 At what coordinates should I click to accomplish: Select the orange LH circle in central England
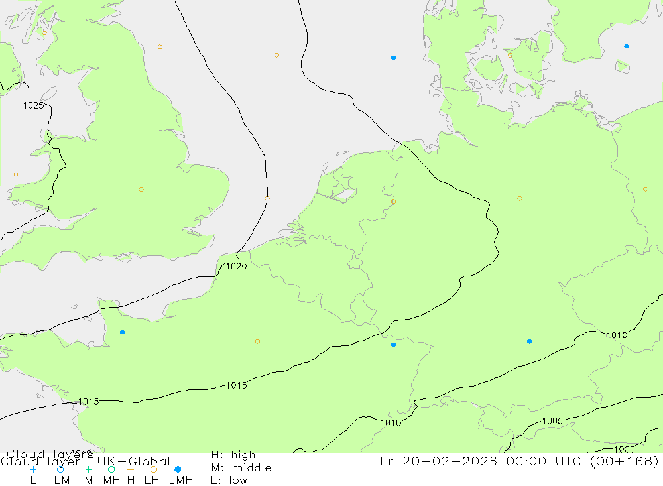coord(141,189)
